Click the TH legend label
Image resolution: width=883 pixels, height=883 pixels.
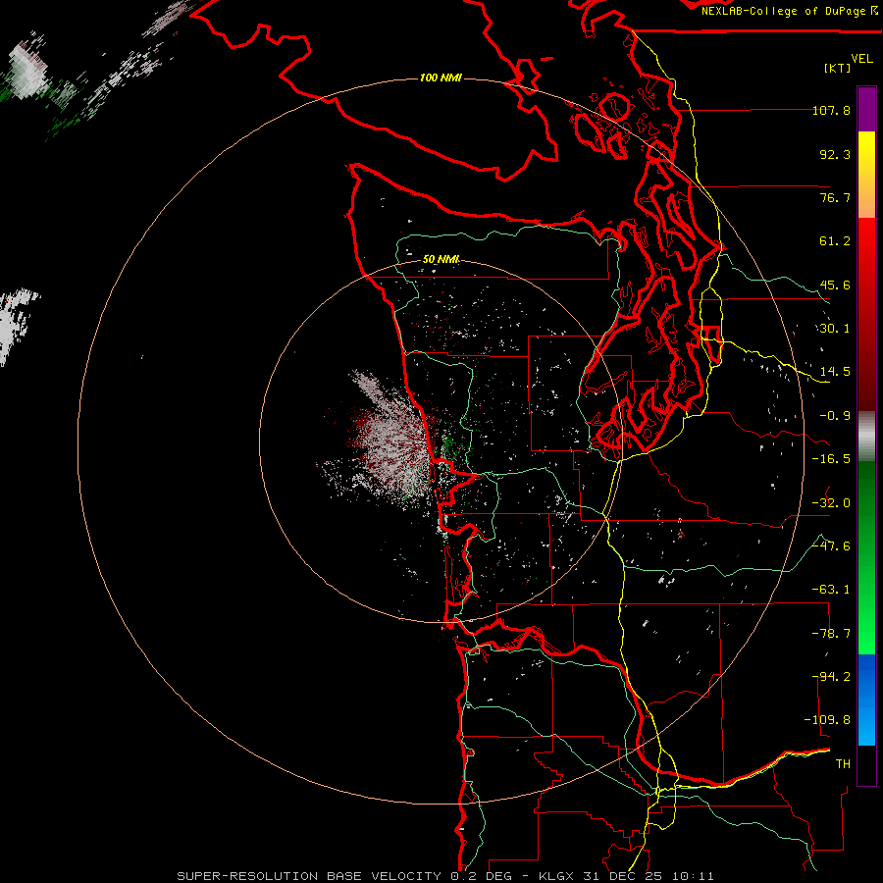843,764
